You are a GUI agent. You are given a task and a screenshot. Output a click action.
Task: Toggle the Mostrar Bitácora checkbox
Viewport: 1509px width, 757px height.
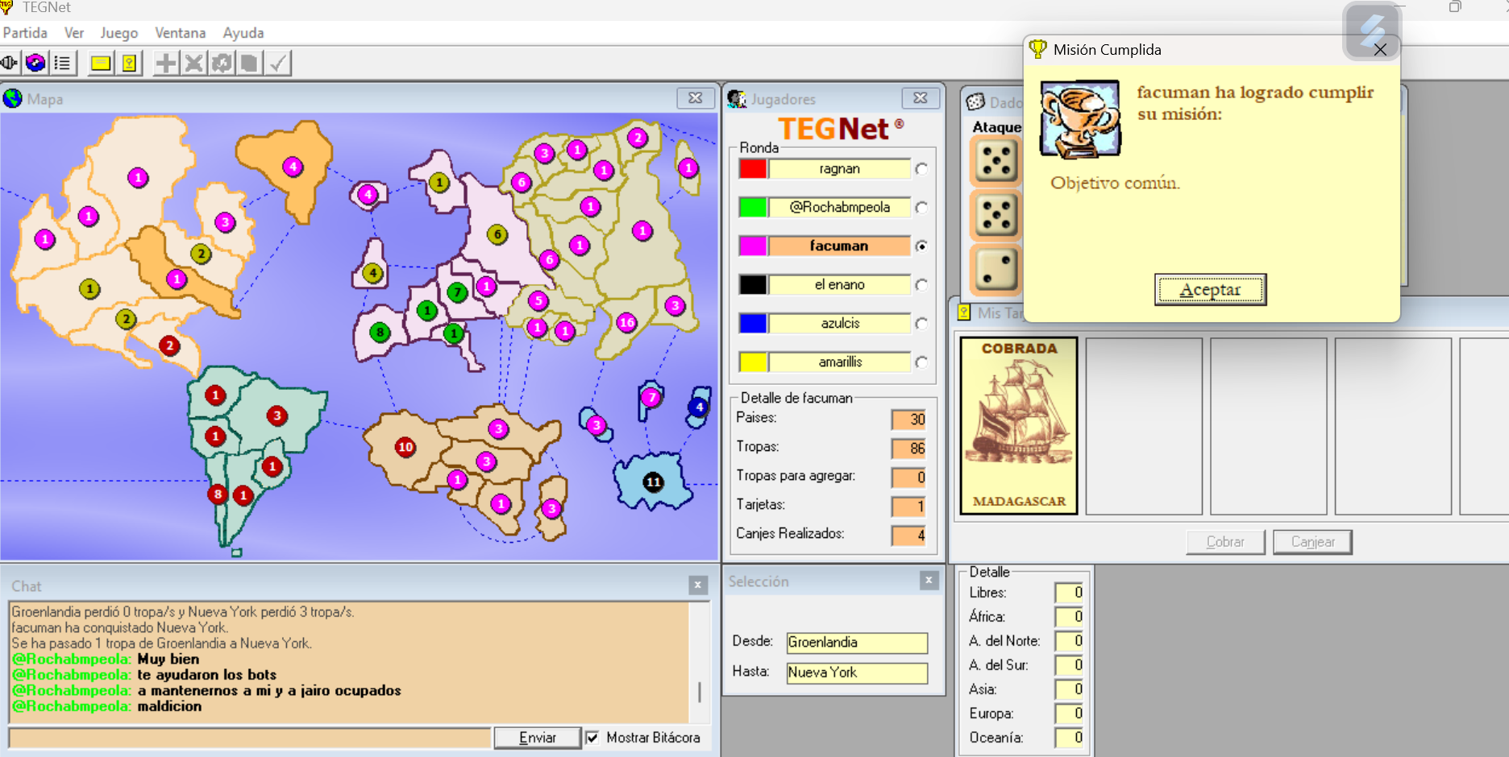pos(592,738)
